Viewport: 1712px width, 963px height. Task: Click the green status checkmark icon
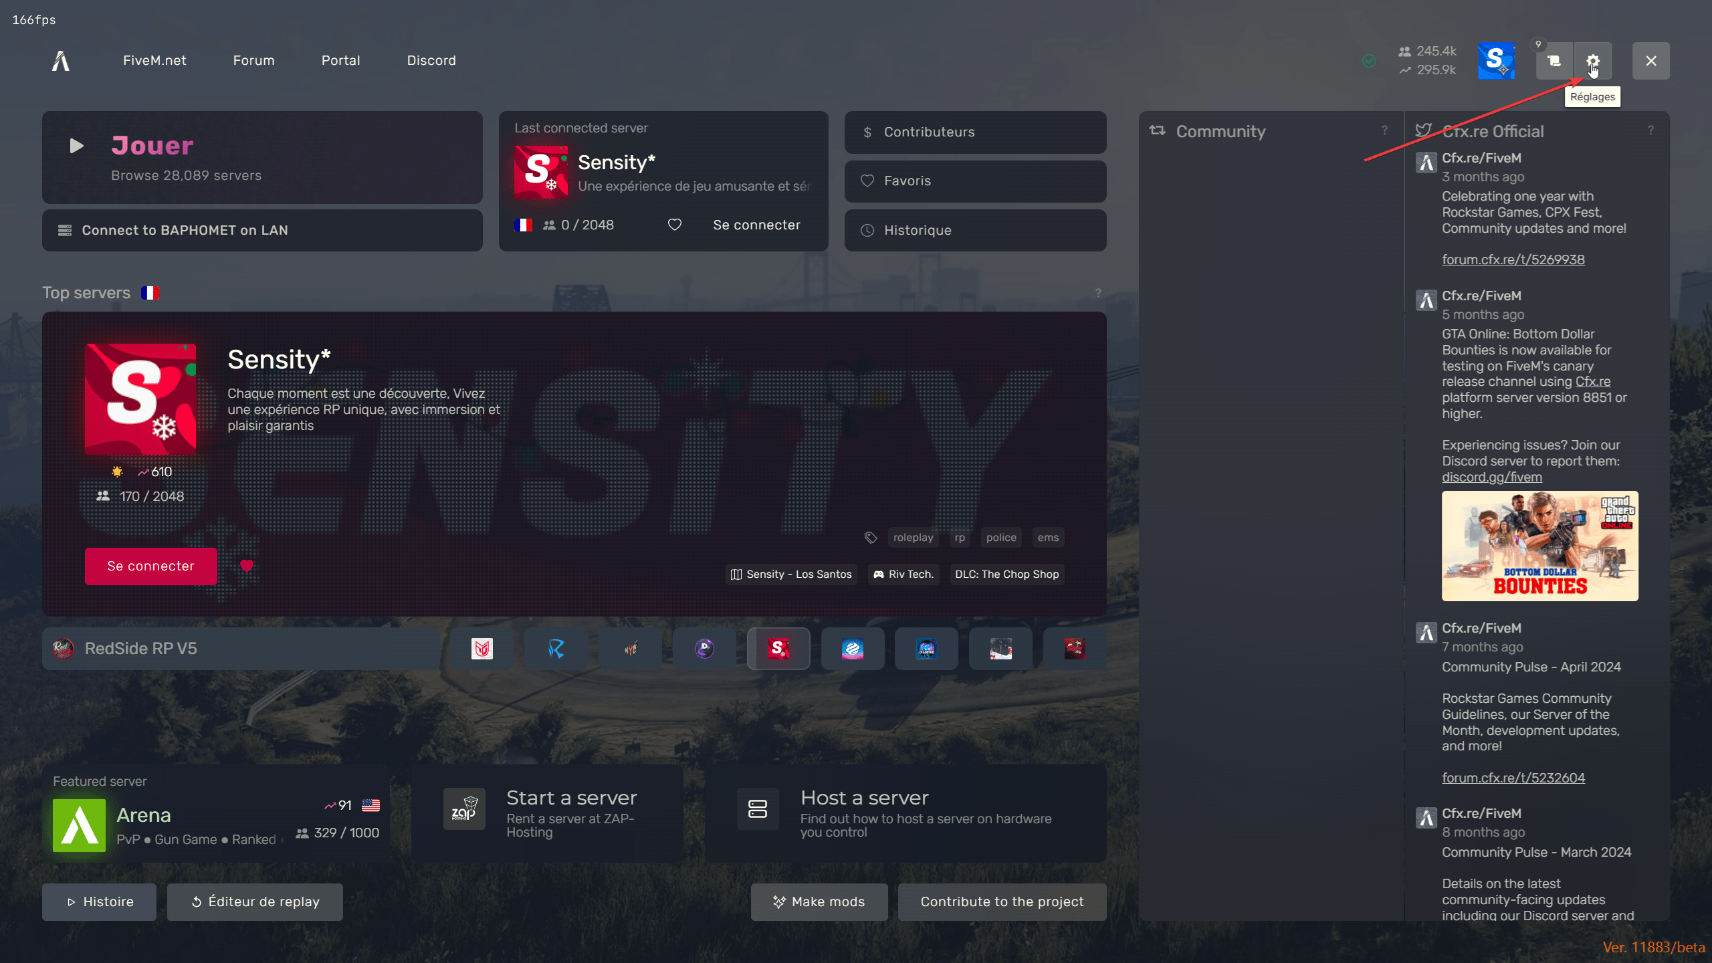click(x=1369, y=61)
